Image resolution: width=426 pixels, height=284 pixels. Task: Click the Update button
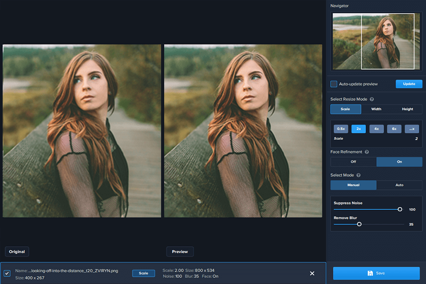[409, 84]
